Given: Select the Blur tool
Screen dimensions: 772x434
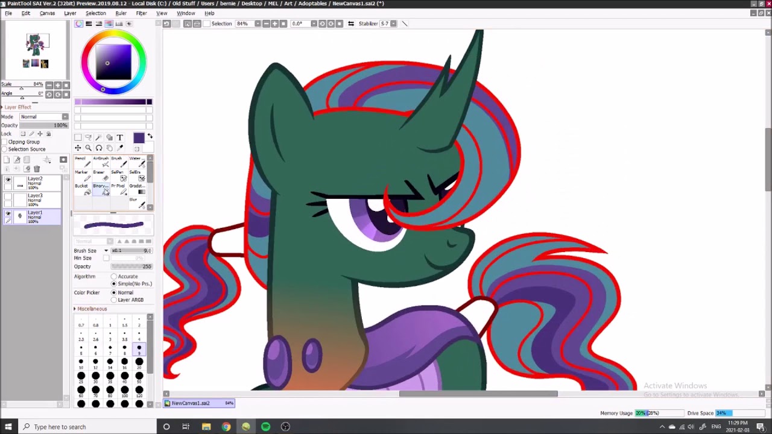Looking at the screenshot, I should pos(137,203).
